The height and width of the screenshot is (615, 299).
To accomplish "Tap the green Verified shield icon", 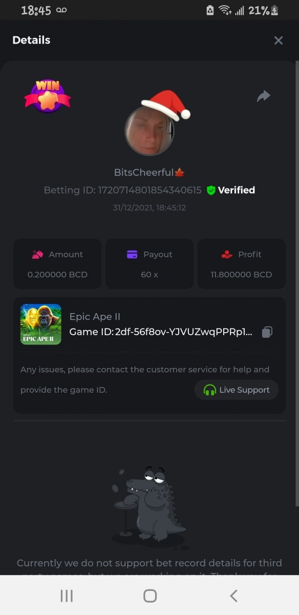I will (x=211, y=190).
